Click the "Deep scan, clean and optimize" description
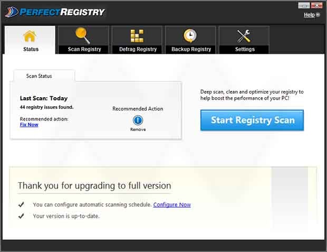This screenshot has height=252, width=327. coord(252,95)
